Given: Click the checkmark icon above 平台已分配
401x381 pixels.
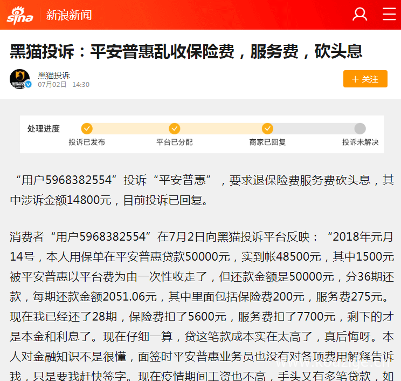Looking at the screenshot, I should click(174, 128).
